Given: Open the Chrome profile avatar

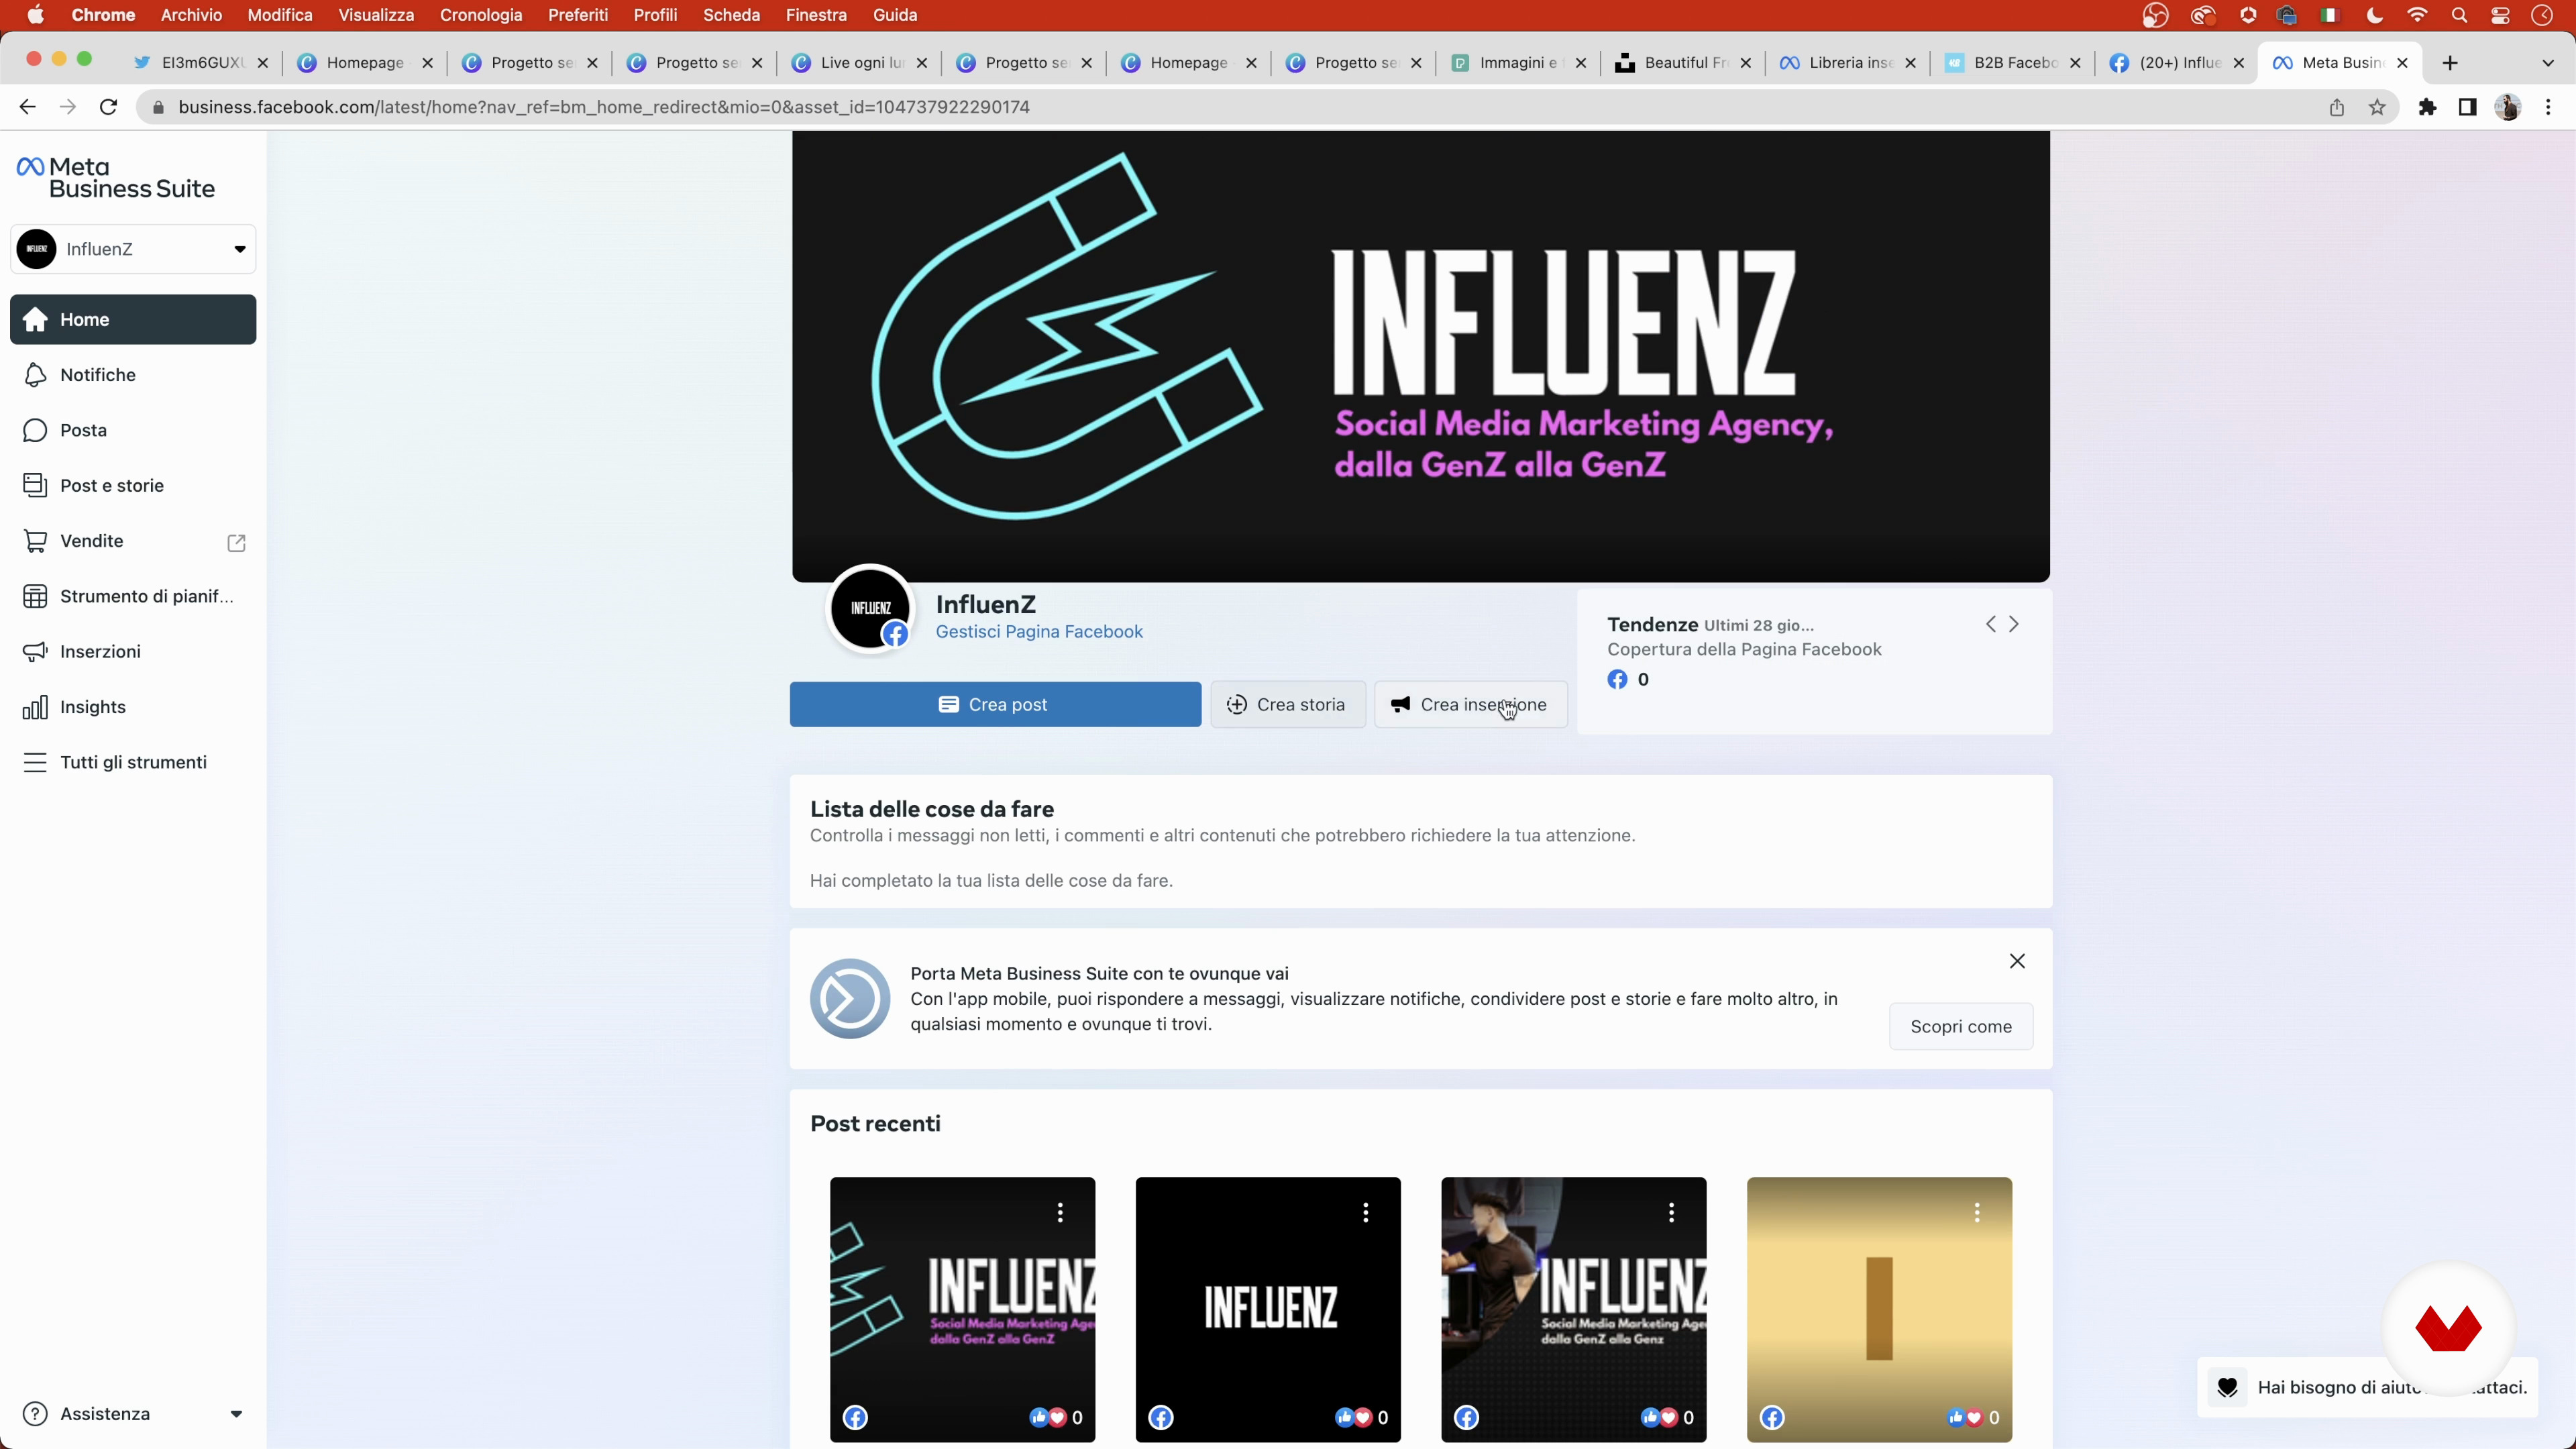Looking at the screenshot, I should pos(2507,107).
